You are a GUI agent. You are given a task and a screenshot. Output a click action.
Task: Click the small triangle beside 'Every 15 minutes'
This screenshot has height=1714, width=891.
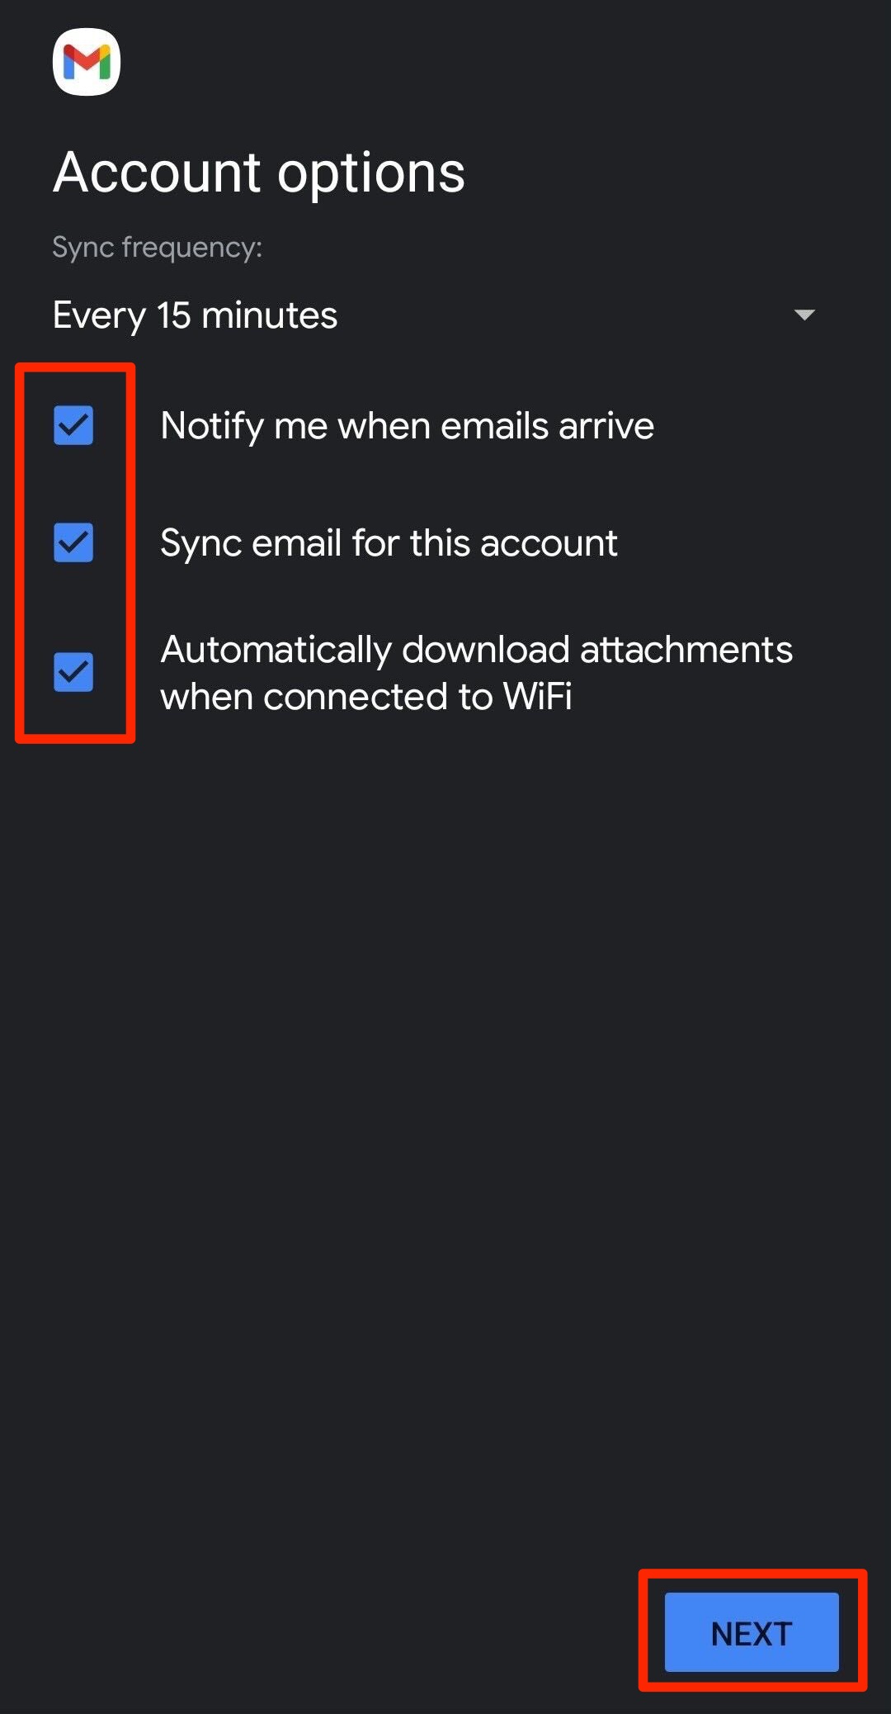(x=804, y=315)
